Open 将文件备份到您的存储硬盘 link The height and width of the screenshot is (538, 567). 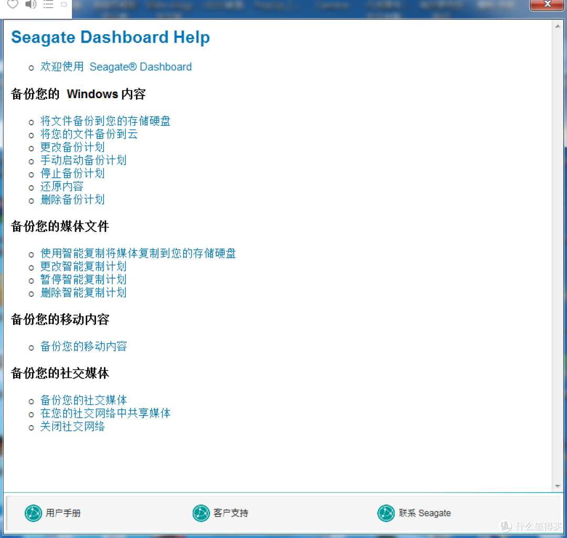click(x=105, y=121)
